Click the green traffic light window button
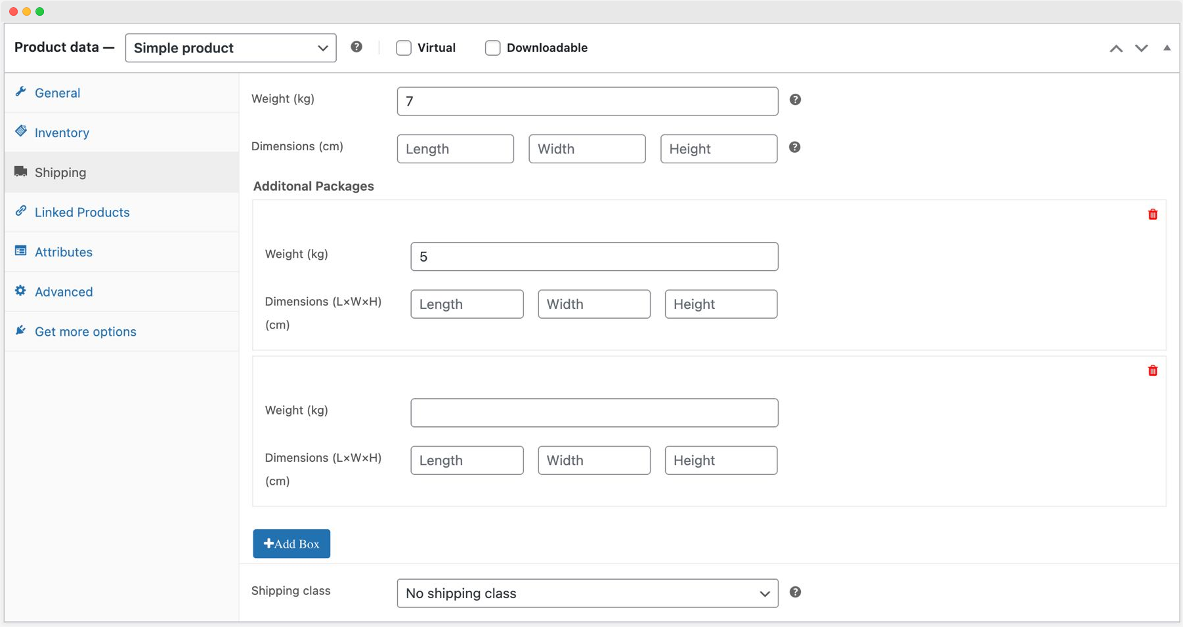The height and width of the screenshot is (627, 1183). pos(41,10)
